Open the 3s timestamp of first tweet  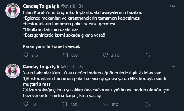81,6
